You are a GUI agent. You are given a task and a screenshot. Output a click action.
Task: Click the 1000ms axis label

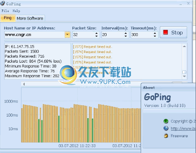pyautogui.click(x=11, y=102)
